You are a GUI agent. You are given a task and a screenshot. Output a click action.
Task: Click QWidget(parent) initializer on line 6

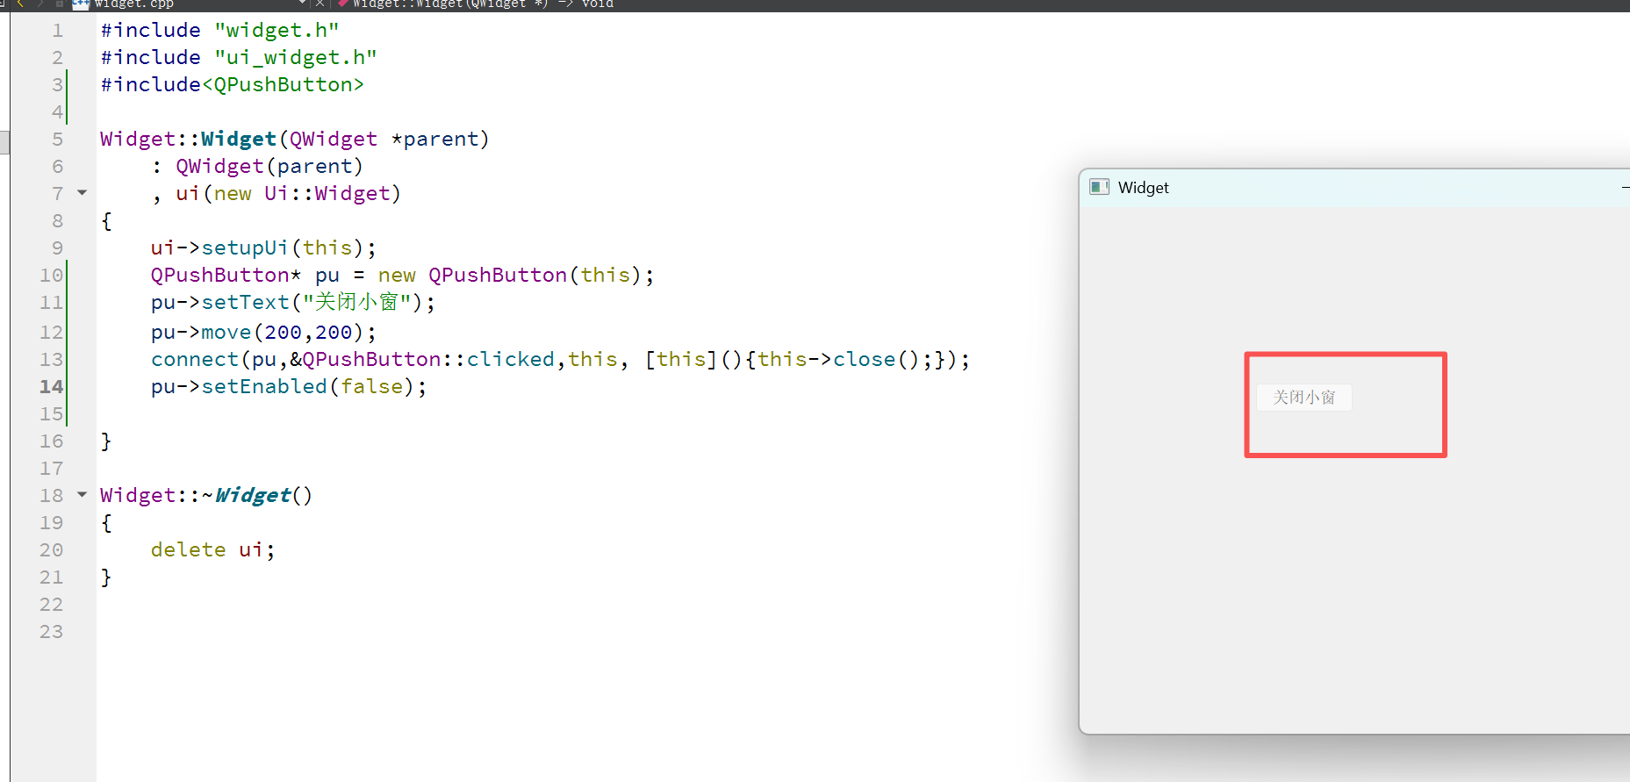click(x=269, y=166)
